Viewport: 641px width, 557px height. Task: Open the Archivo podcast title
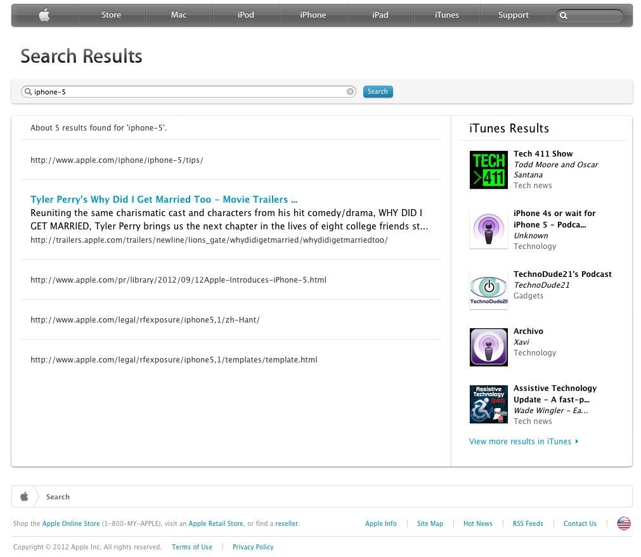(528, 331)
